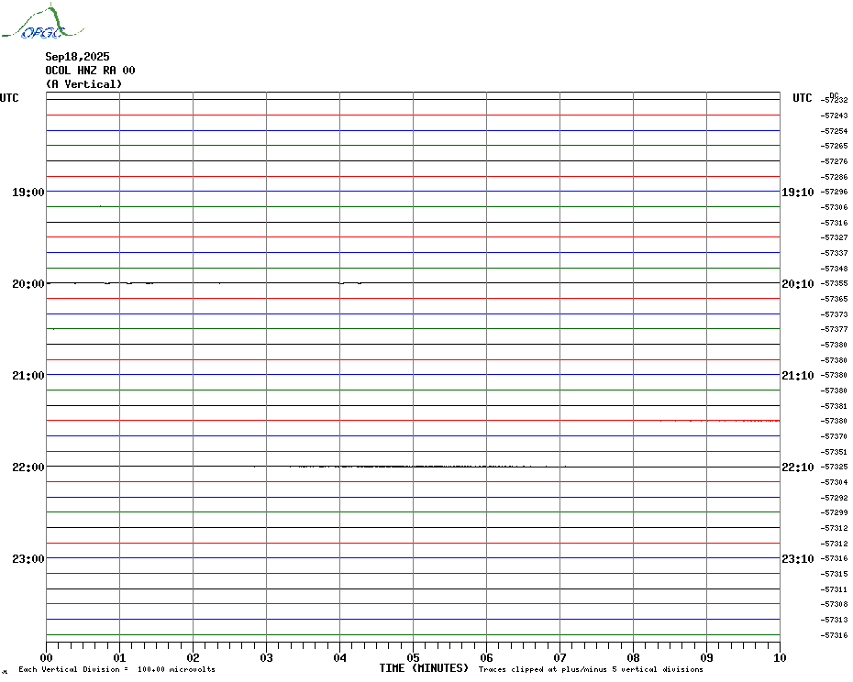Click the TIME (MINUTES) axis title
Viewport: 853px width, 682px height.
point(424,668)
